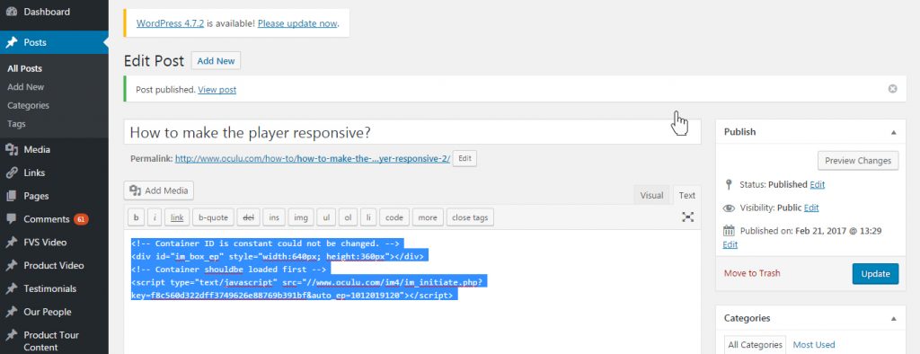This screenshot has width=920, height=354.
Task: Edit the post Visibility setting
Action: coord(811,208)
